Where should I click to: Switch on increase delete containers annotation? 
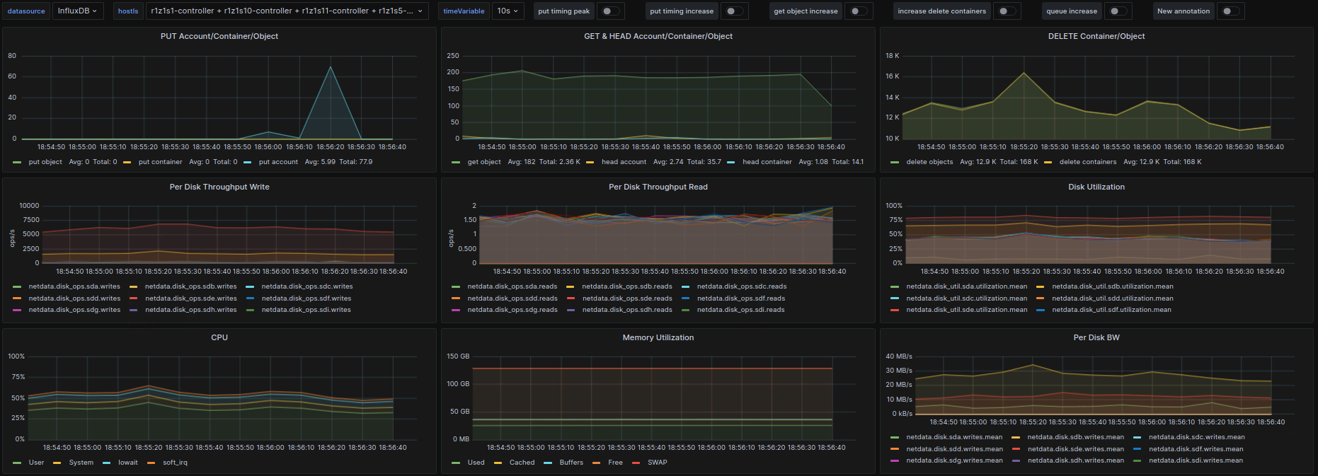(1007, 11)
